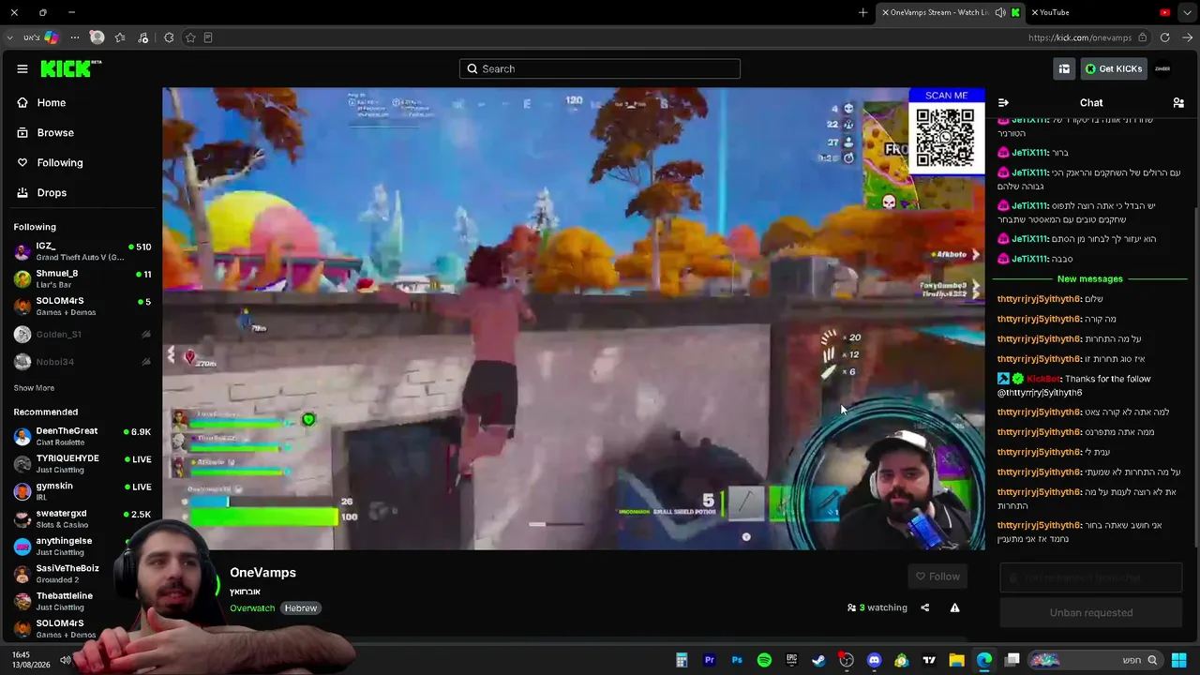
Task: Open the Windows Start menu
Action: [1178, 660]
